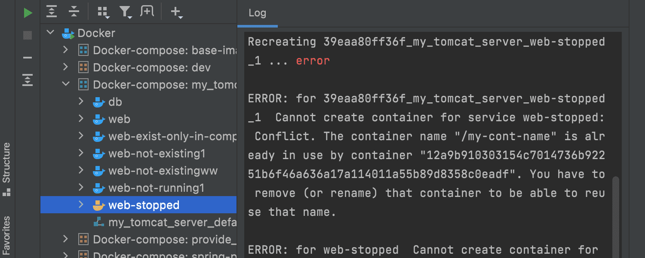Image resolution: width=645 pixels, height=258 pixels.
Task: Expand the db service arrow
Action: [x=81, y=102]
